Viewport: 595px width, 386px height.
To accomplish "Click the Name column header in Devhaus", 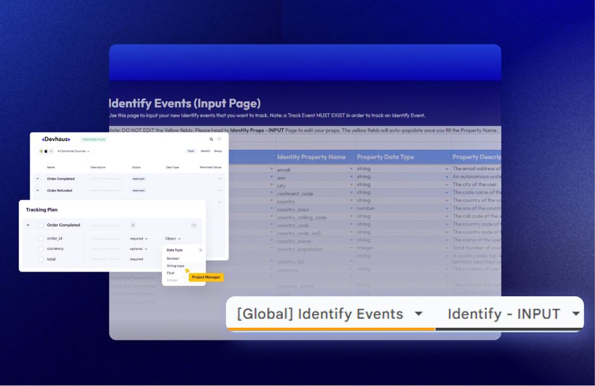I will [51, 167].
